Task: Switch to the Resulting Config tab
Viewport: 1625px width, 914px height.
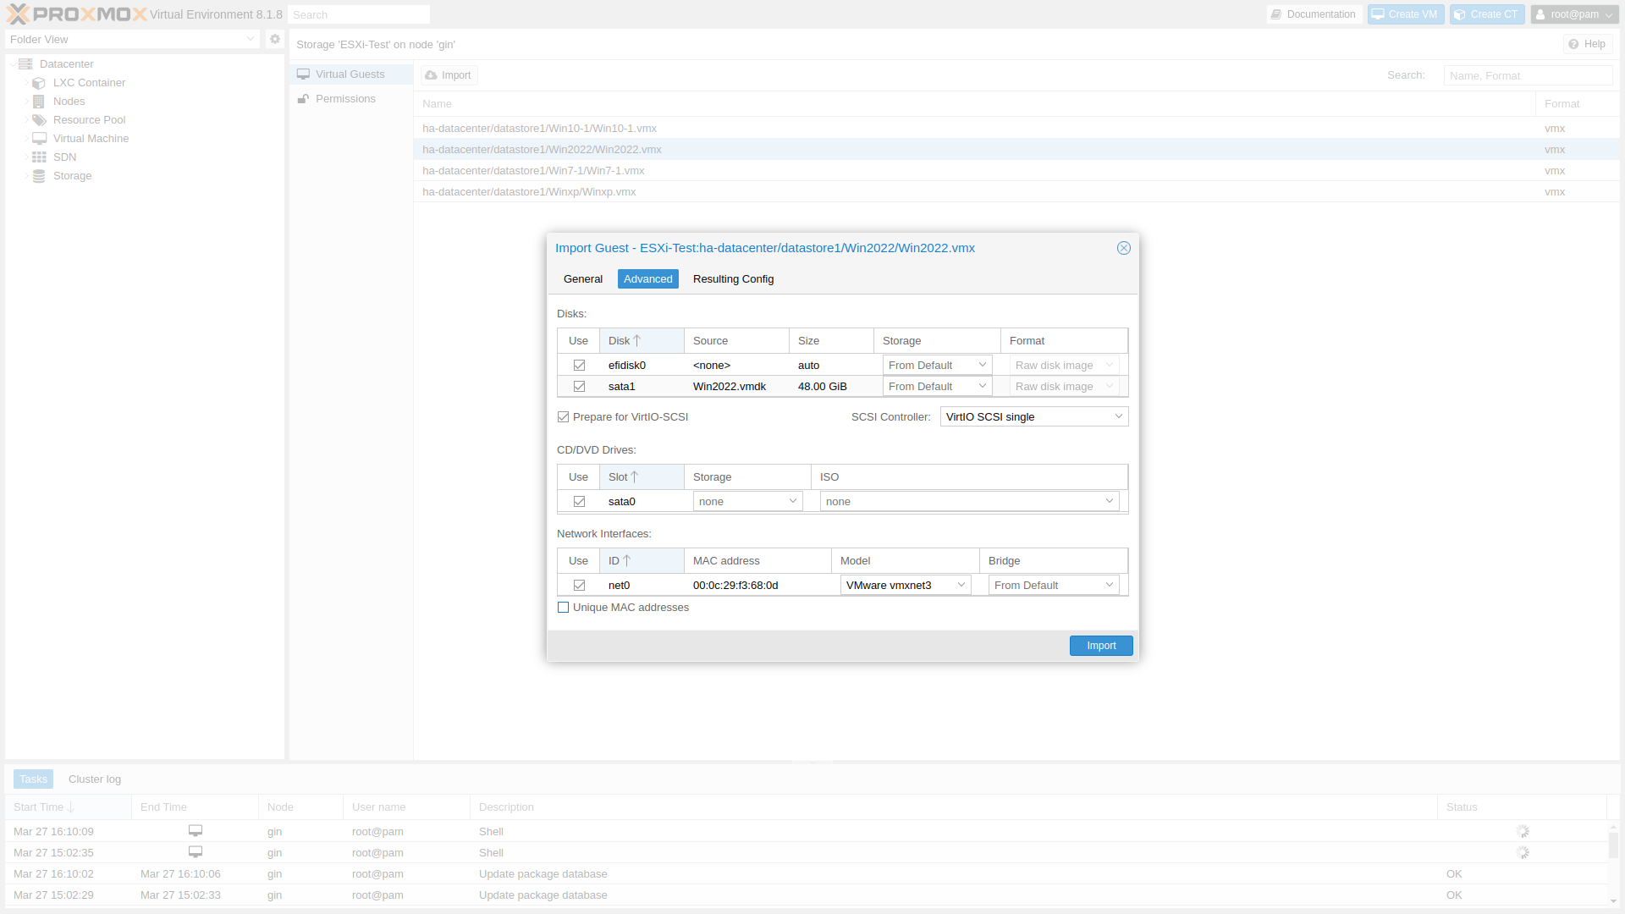Action: click(x=733, y=279)
